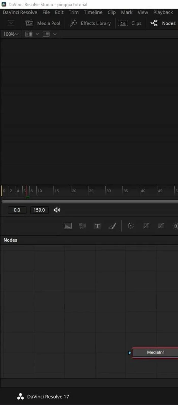The height and width of the screenshot is (405, 178).
Task: Add the Hue Curves tool
Action: (x=161, y=226)
